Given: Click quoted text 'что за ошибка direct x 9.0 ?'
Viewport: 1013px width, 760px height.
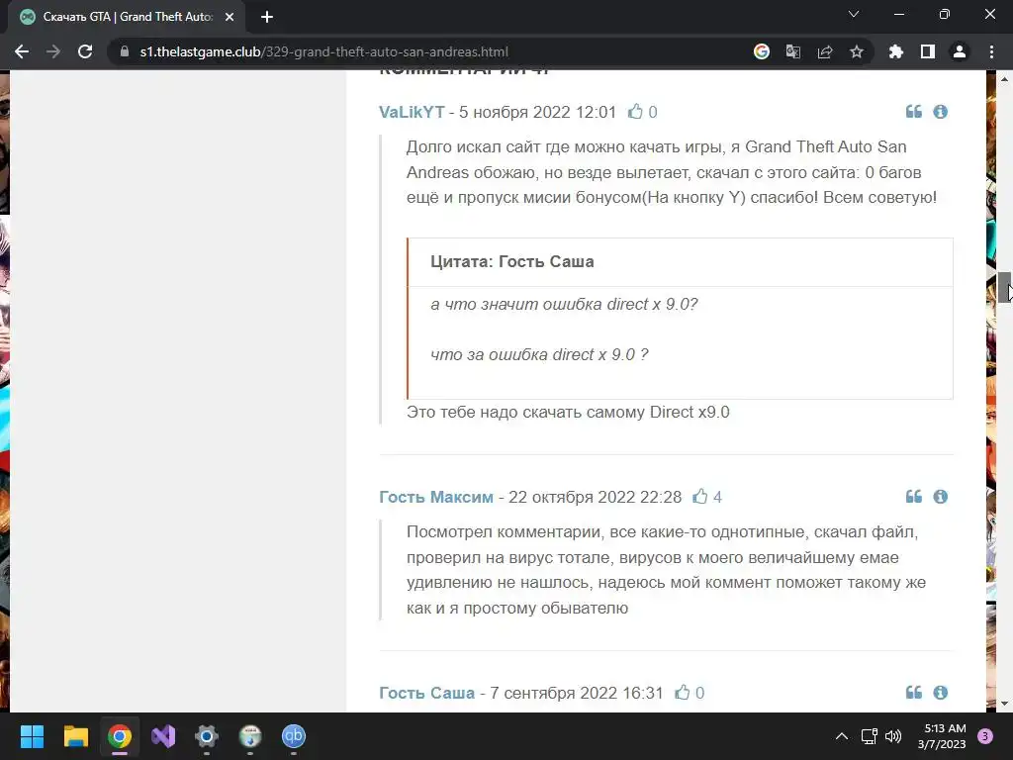Looking at the screenshot, I should (x=539, y=355).
